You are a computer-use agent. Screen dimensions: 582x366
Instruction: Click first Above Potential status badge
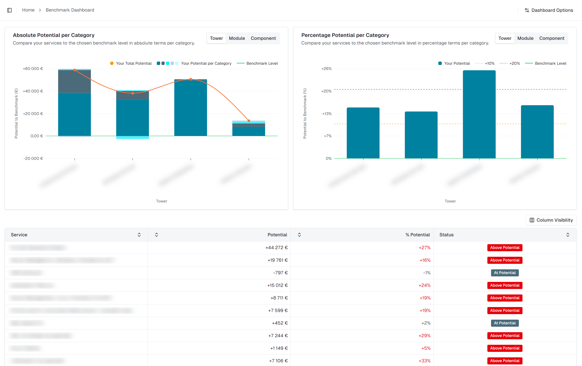[x=505, y=248]
